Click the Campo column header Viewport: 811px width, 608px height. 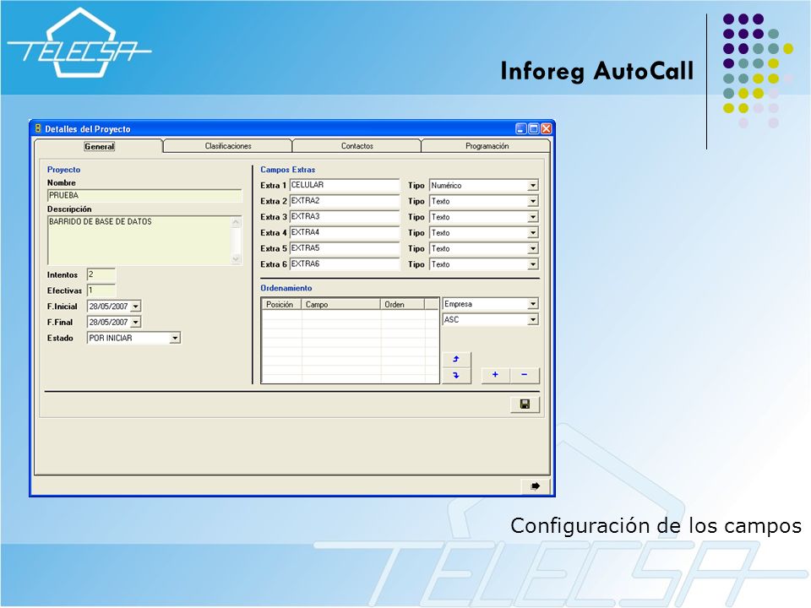pos(340,305)
